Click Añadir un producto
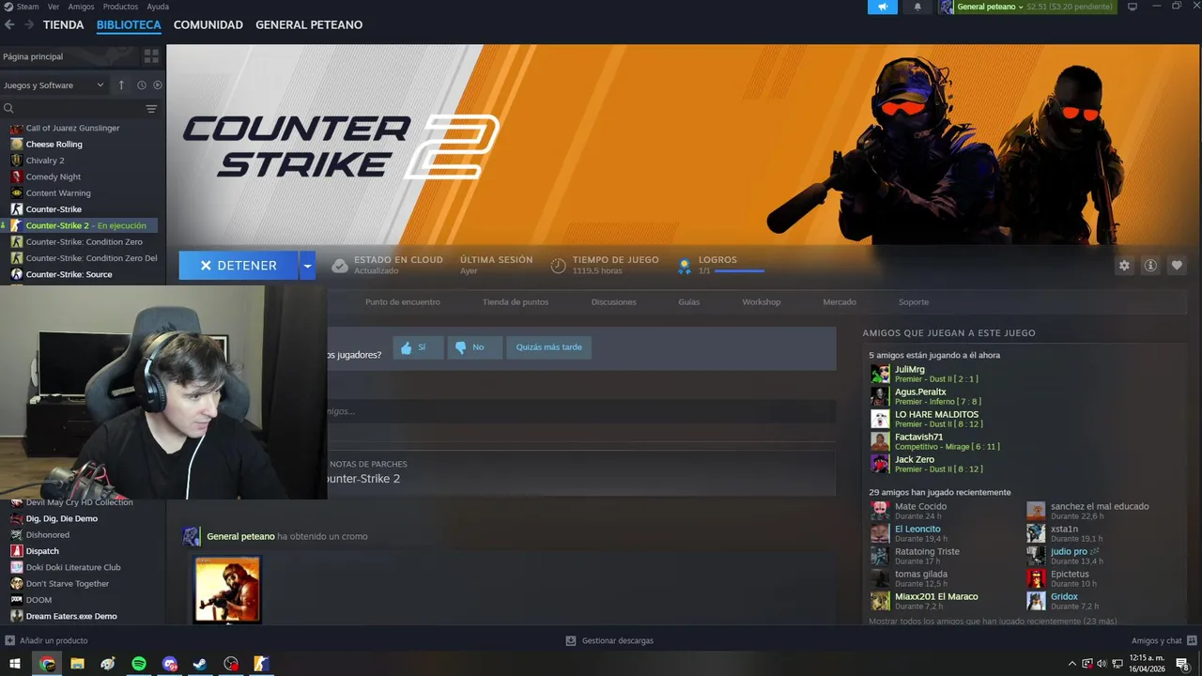1202x676 pixels. click(46, 641)
